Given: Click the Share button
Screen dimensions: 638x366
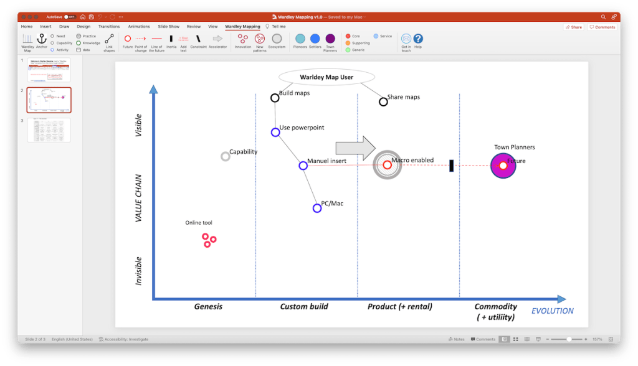Looking at the screenshot, I should 573,26.
